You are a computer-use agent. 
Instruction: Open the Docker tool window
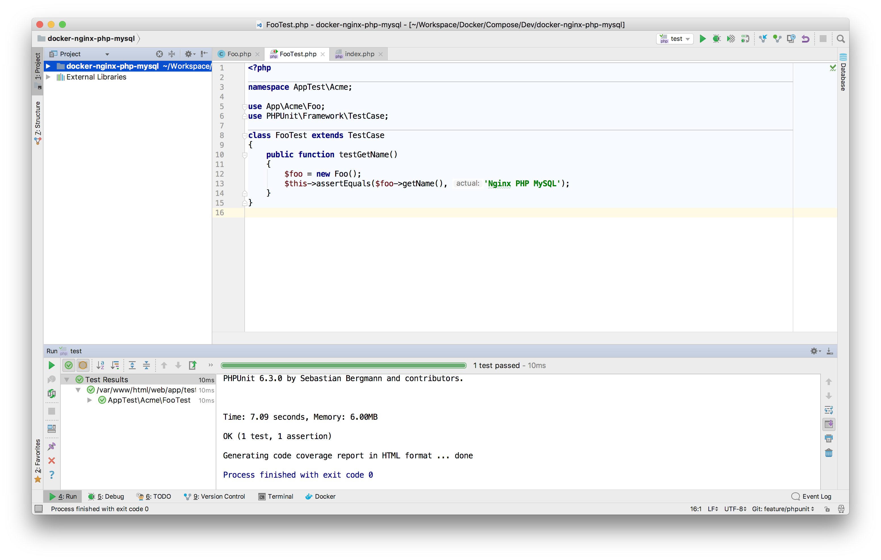coord(324,496)
